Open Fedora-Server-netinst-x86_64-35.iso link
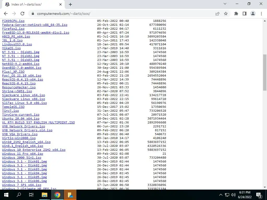The height and width of the screenshot is (200, 267). point(35,25)
